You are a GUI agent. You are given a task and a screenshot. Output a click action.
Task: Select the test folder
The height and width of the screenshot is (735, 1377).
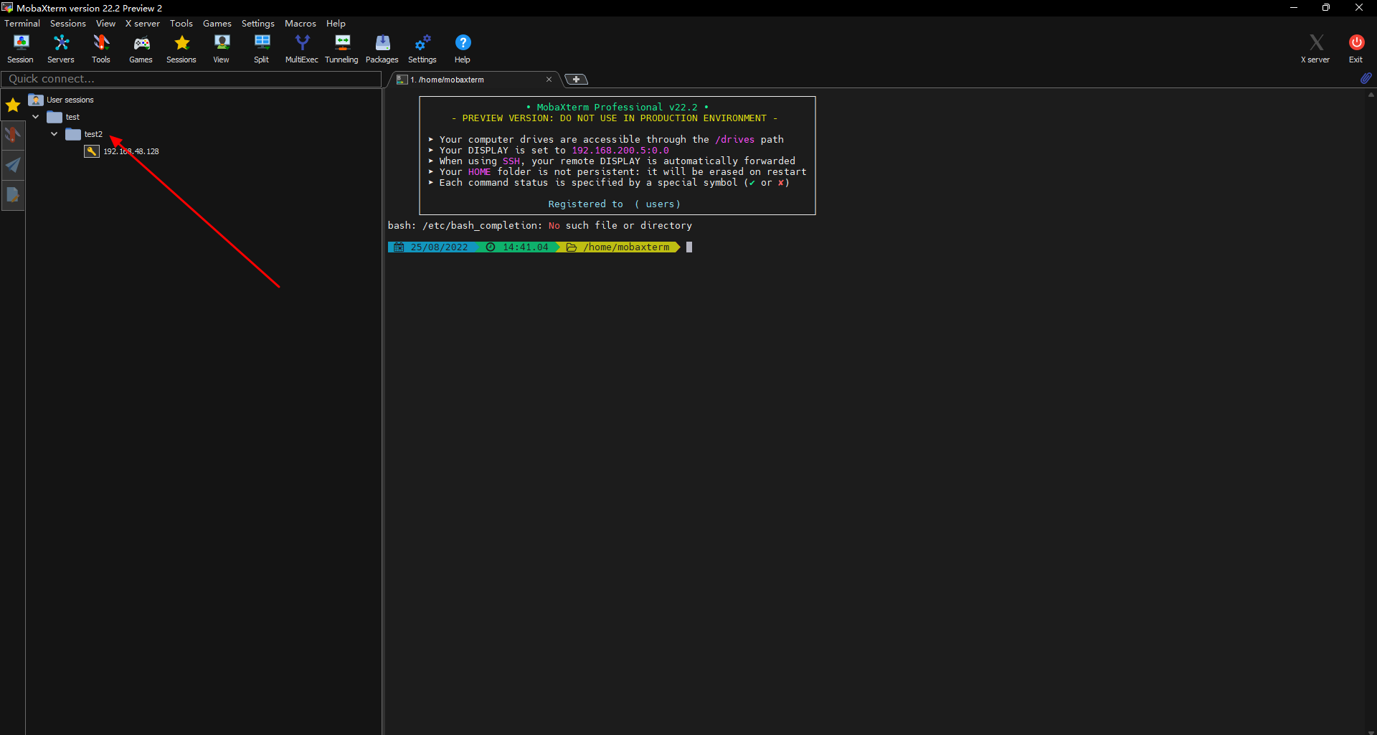[72, 117]
